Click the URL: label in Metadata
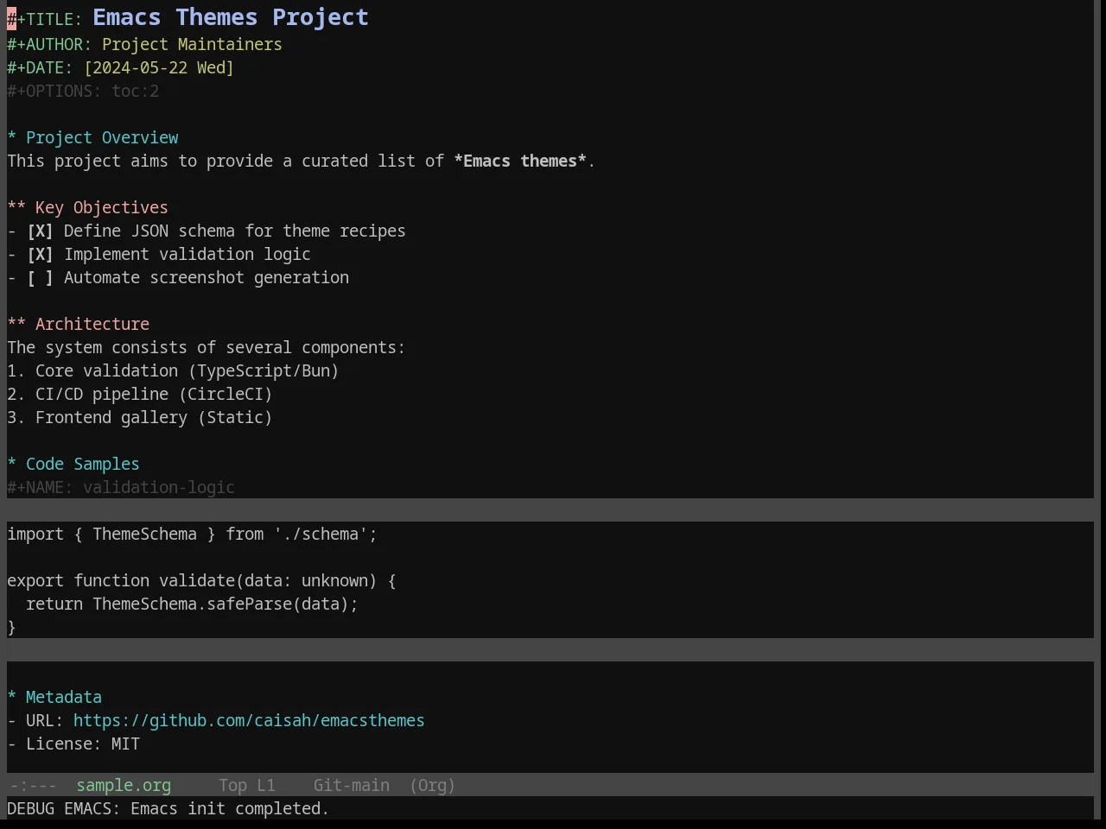The image size is (1106, 829). (45, 720)
